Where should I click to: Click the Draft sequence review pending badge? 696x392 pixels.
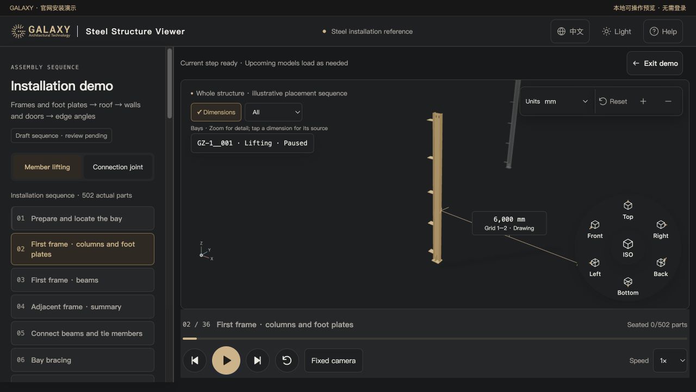61,136
